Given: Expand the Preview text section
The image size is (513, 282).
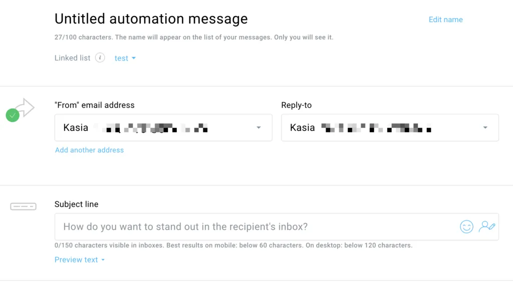Looking at the screenshot, I should tap(80, 260).
